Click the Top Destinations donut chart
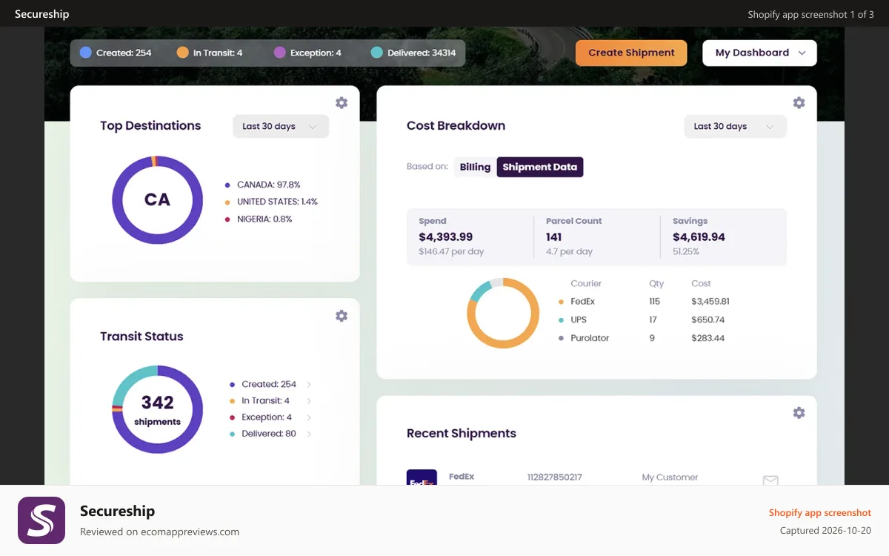 [157, 200]
